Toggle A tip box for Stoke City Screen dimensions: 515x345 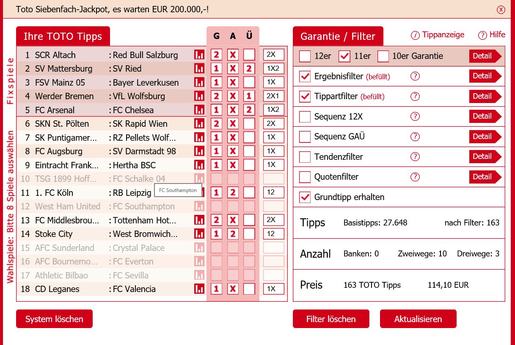[x=233, y=234]
